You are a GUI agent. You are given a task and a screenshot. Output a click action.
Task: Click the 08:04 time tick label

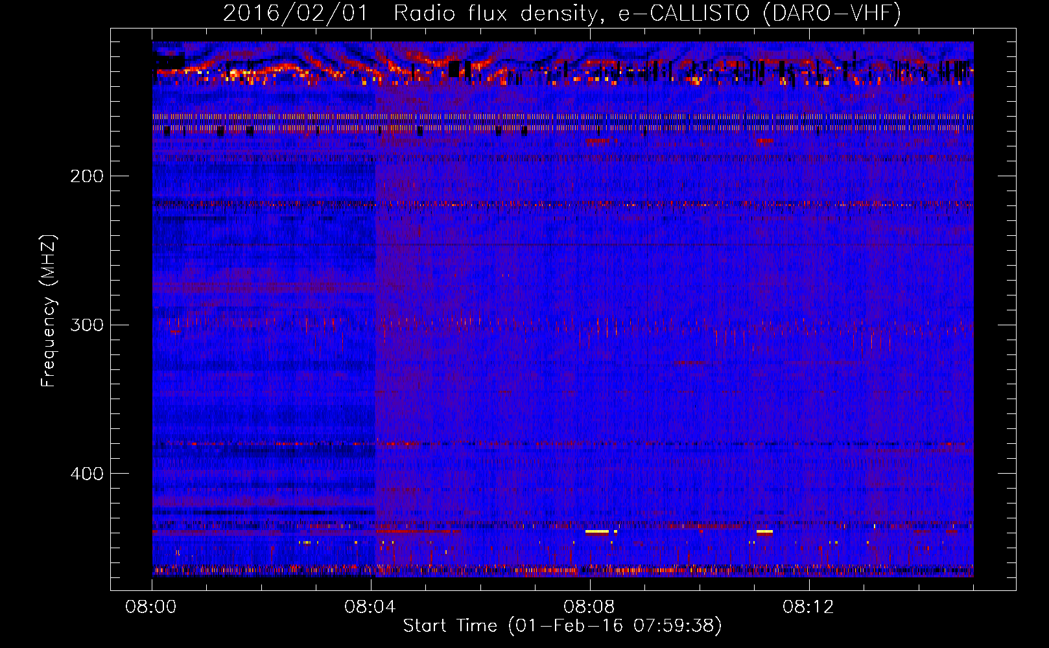370,607
